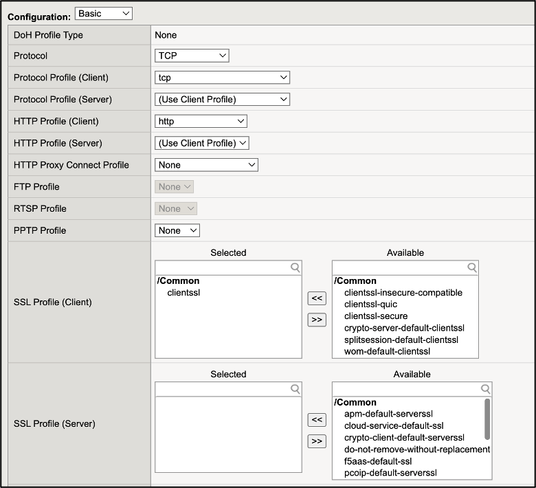
Task: Open the Configuration Basic dropdown
Action: 103,13
